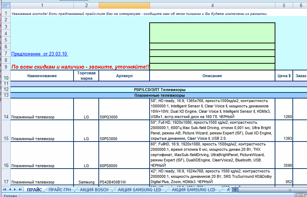307x197 pixels.
Task: Select row header 7
Action: click(6, 53)
